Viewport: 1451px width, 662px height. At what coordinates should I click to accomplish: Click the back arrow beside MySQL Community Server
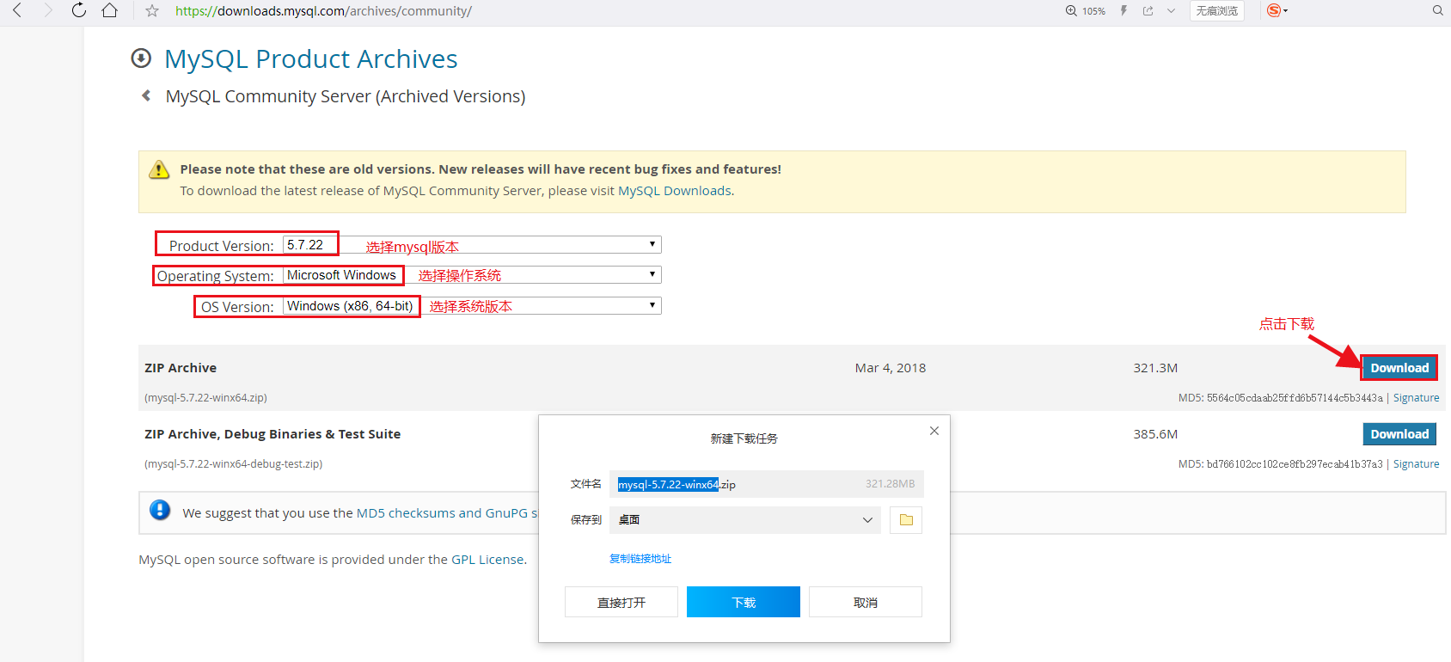pyautogui.click(x=146, y=95)
